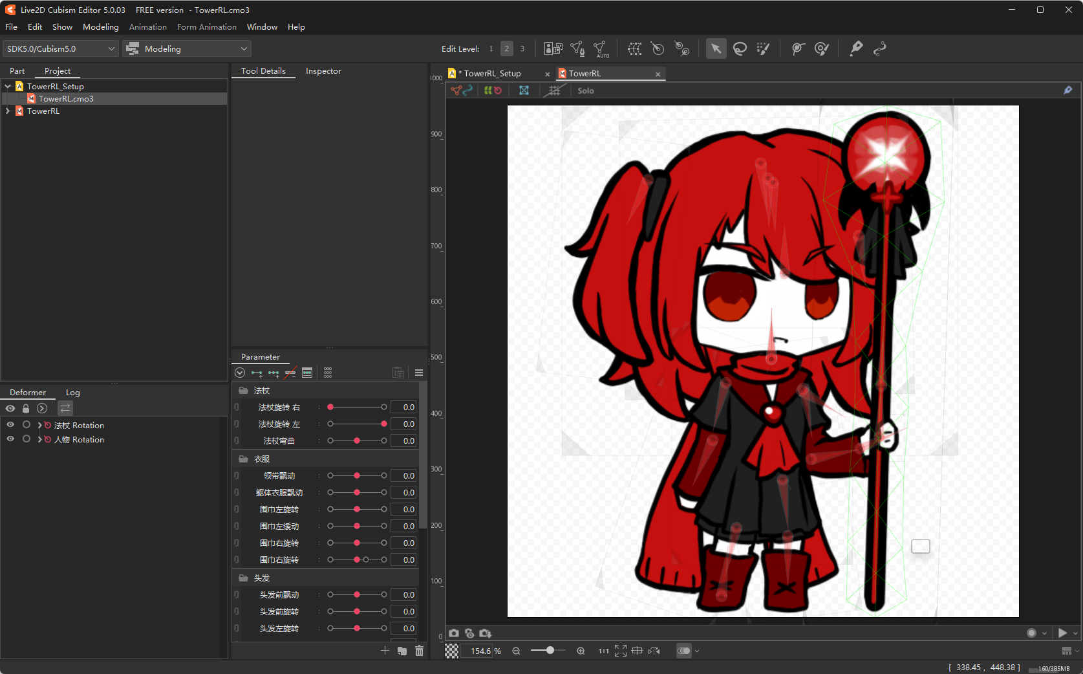Expand 法杖 Rotation deformer children
The height and width of the screenshot is (674, 1083).
click(40, 425)
